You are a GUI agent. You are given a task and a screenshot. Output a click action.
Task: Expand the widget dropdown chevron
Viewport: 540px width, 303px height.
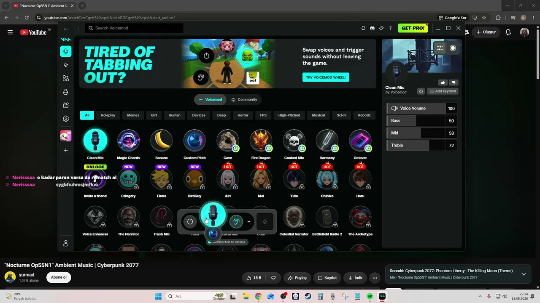249,222
